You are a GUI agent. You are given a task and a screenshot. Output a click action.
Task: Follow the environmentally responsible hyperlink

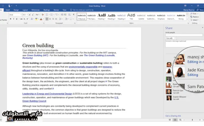83,67
